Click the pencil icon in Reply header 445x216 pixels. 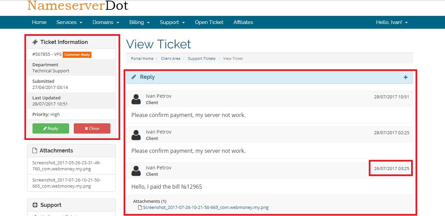pos(134,77)
